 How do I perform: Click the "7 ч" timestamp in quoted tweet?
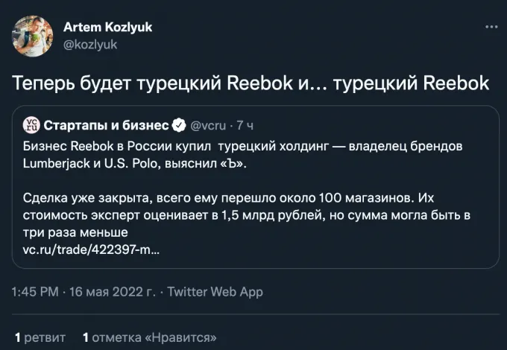245,124
